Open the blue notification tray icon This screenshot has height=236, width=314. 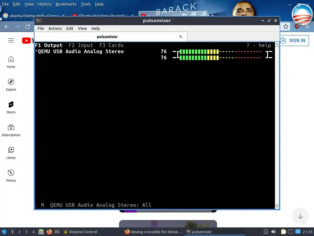298,232
